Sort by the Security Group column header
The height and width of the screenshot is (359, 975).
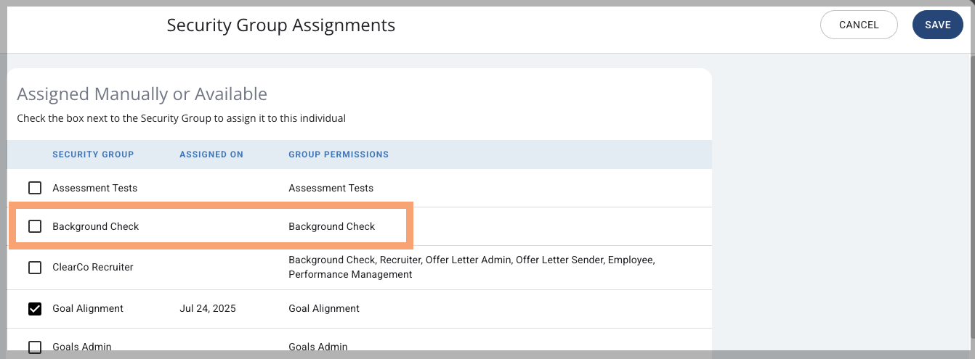(x=93, y=154)
